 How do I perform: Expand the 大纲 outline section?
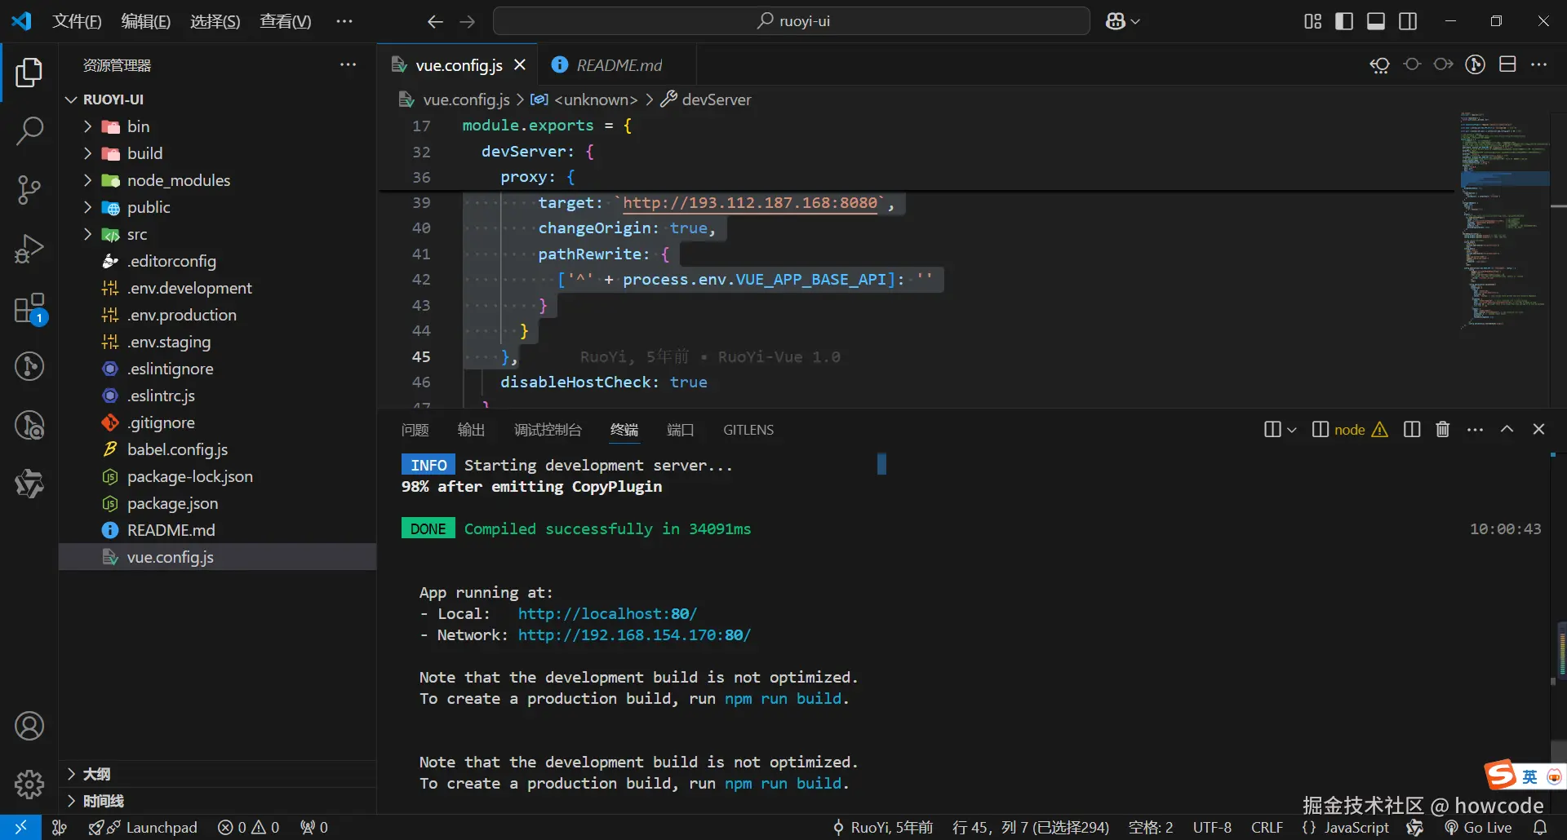pyautogui.click(x=217, y=774)
